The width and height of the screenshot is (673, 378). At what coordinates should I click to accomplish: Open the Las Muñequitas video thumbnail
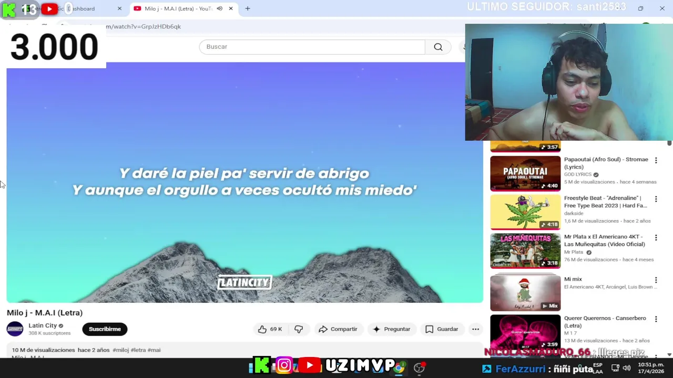[525, 251]
